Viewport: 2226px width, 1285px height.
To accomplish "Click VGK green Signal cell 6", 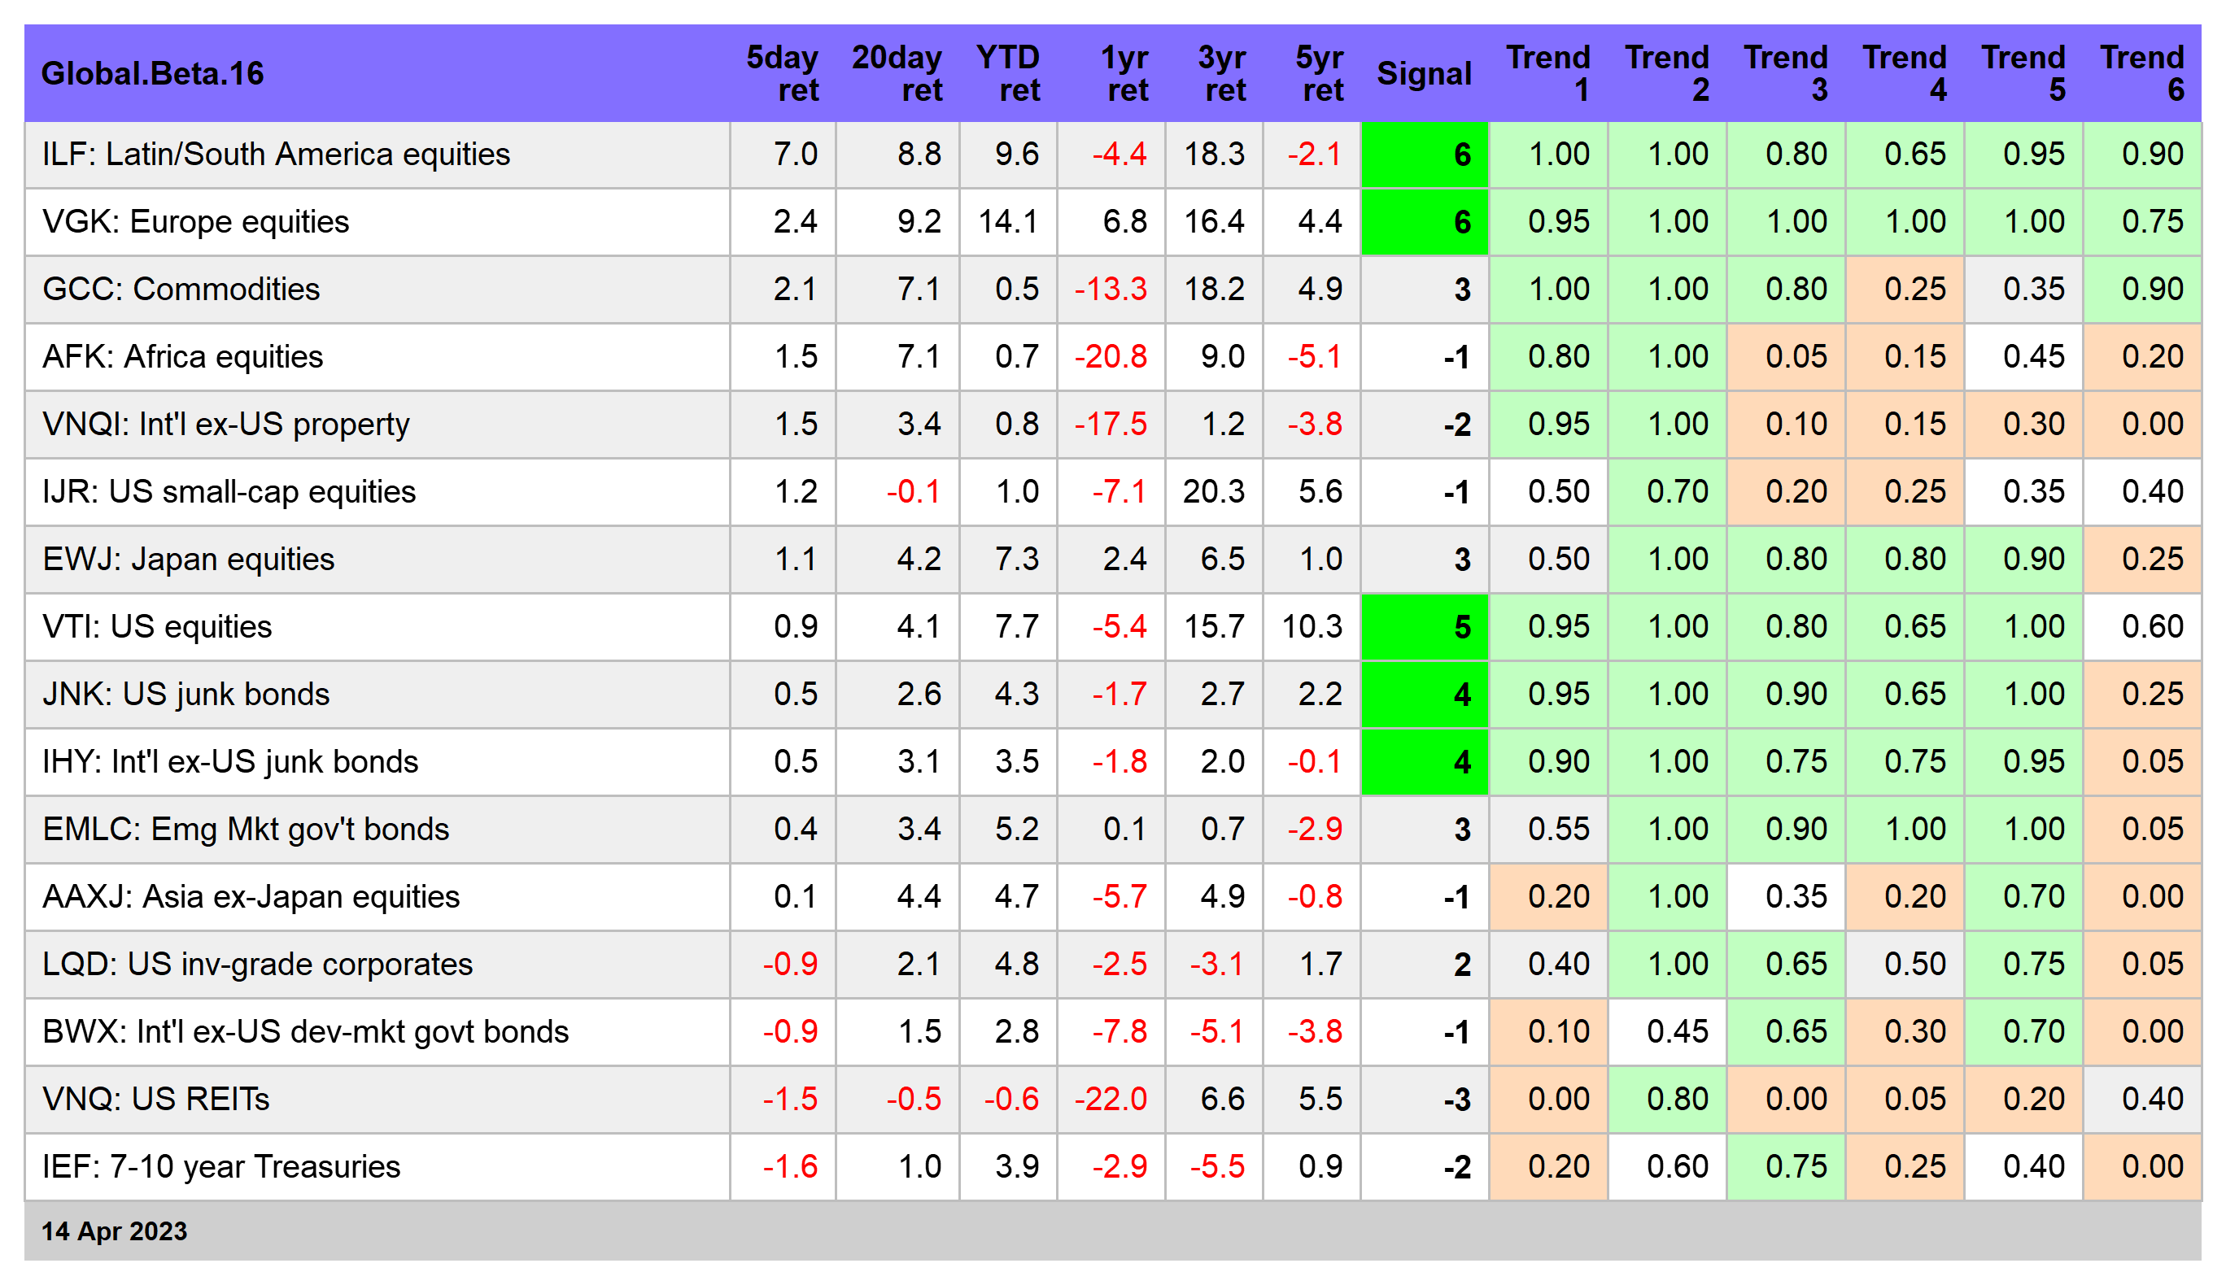I will (1425, 221).
